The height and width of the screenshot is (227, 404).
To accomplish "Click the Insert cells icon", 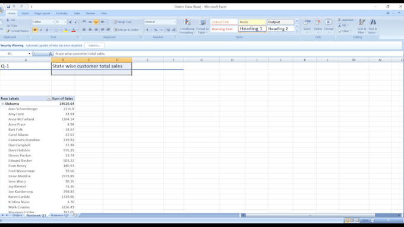I will point(307,25).
